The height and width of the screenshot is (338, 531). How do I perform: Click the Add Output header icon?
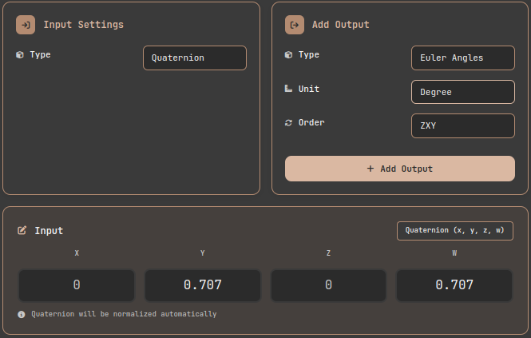pyautogui.click(x=295, y=25)
